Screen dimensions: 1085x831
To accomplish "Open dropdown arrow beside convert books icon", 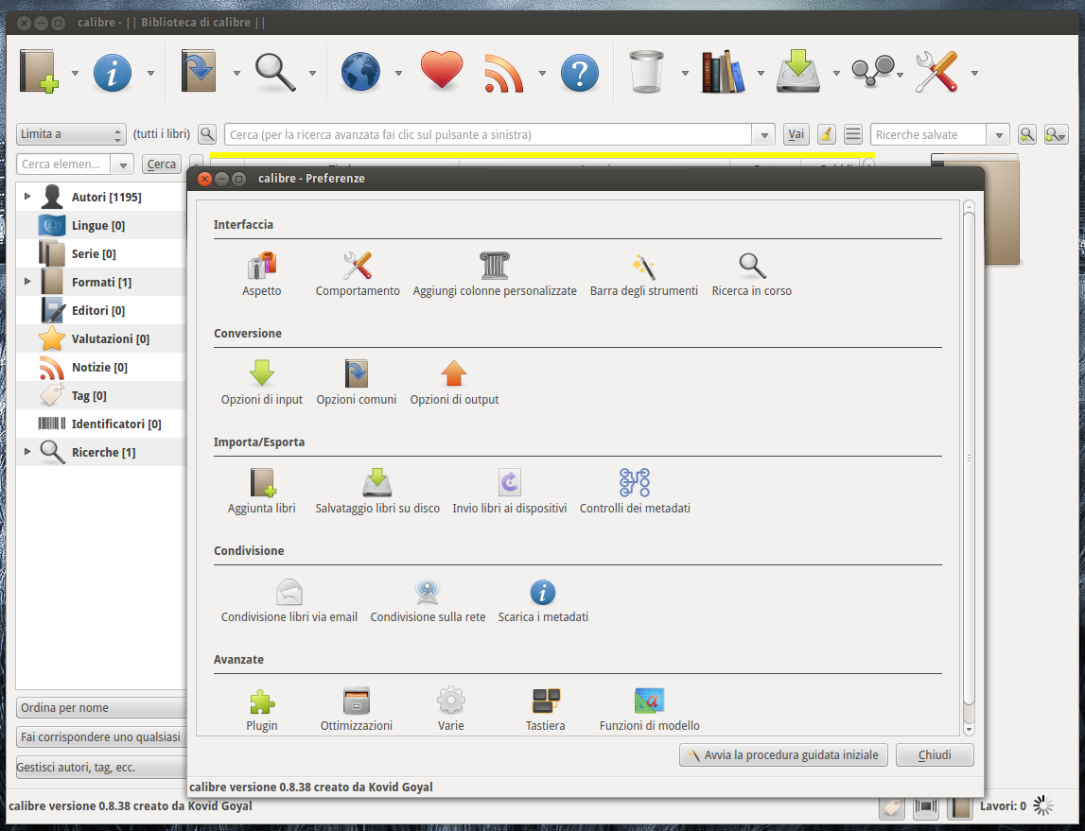I will click(236, 73).
